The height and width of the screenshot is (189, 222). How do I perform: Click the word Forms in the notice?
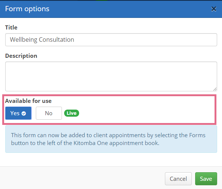197,135
